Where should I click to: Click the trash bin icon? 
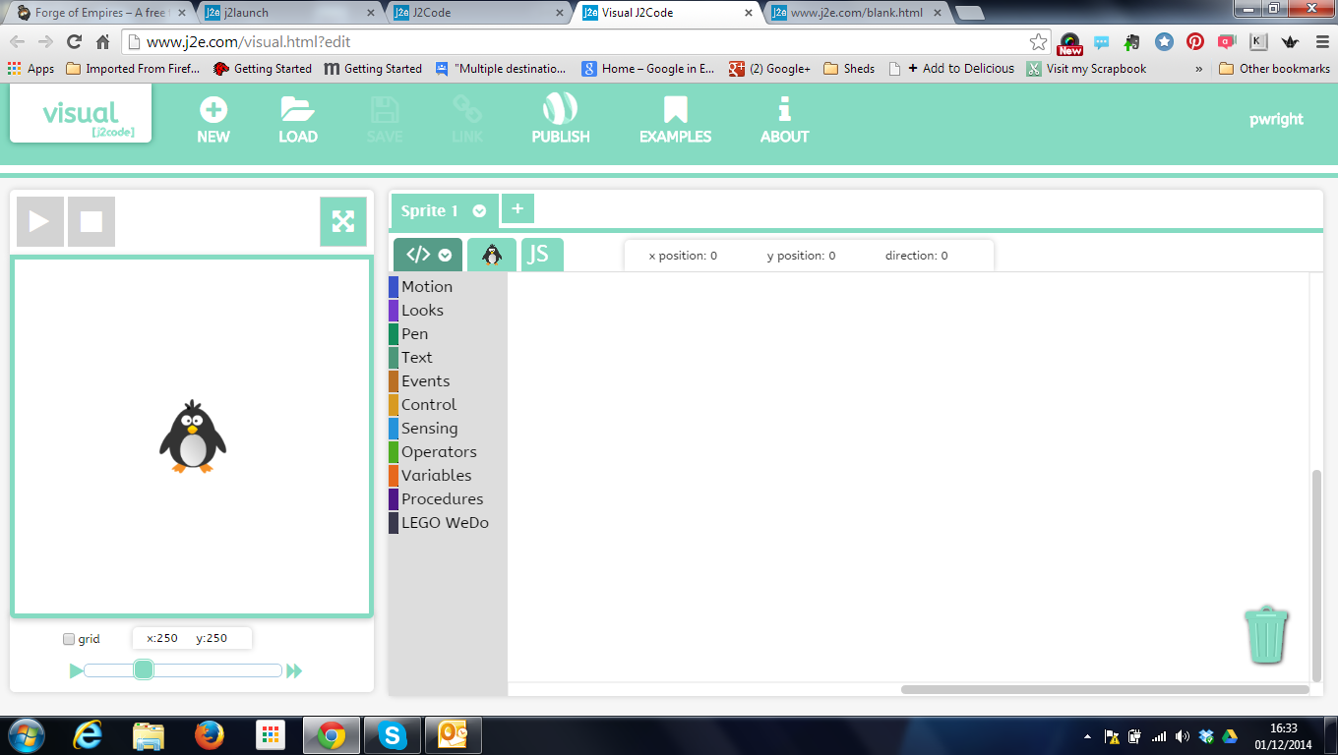click(x=1266, y=634)
